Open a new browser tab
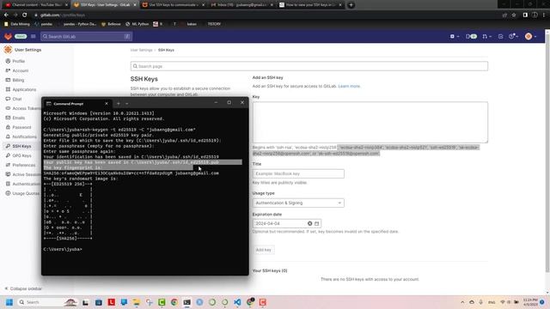The image size is (550, 309). point(351,5)
